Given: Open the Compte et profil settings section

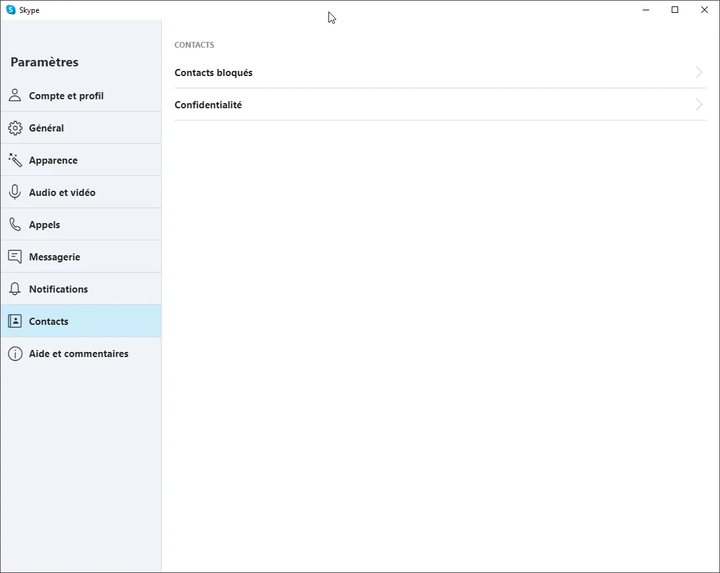Looking at the screenshot, I should point(81,95).
